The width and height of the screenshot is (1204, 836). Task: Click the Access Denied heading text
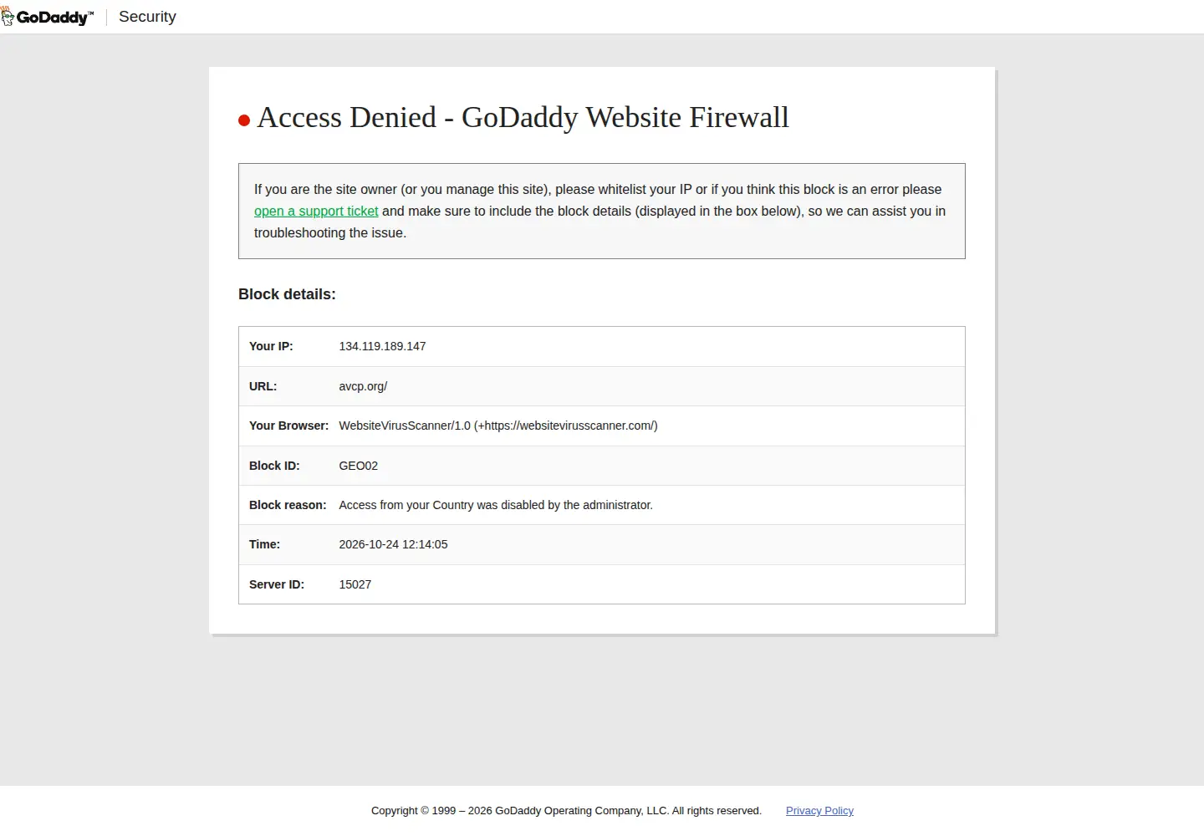[x=523, y=117]
